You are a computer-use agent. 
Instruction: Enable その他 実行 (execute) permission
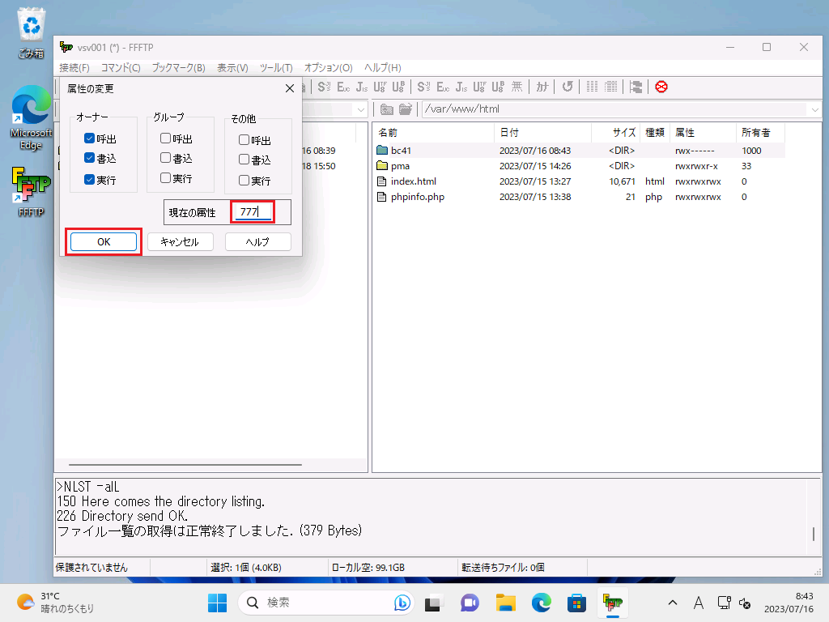(244, 180)
